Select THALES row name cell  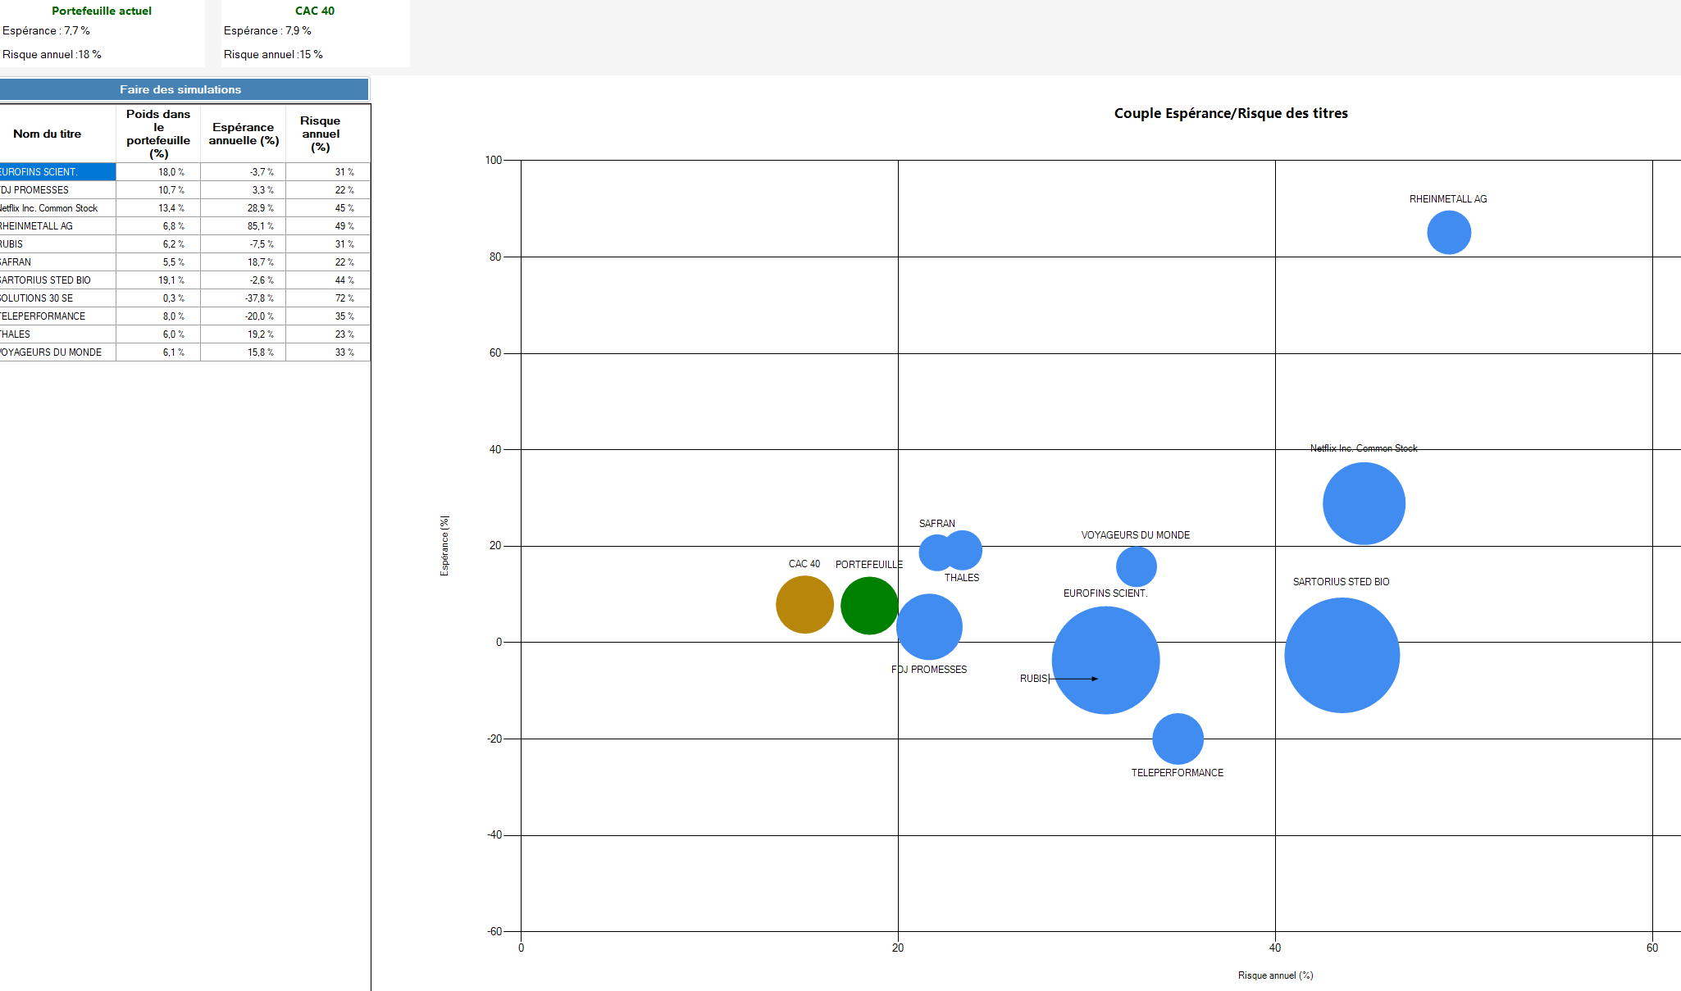(57, 334)
